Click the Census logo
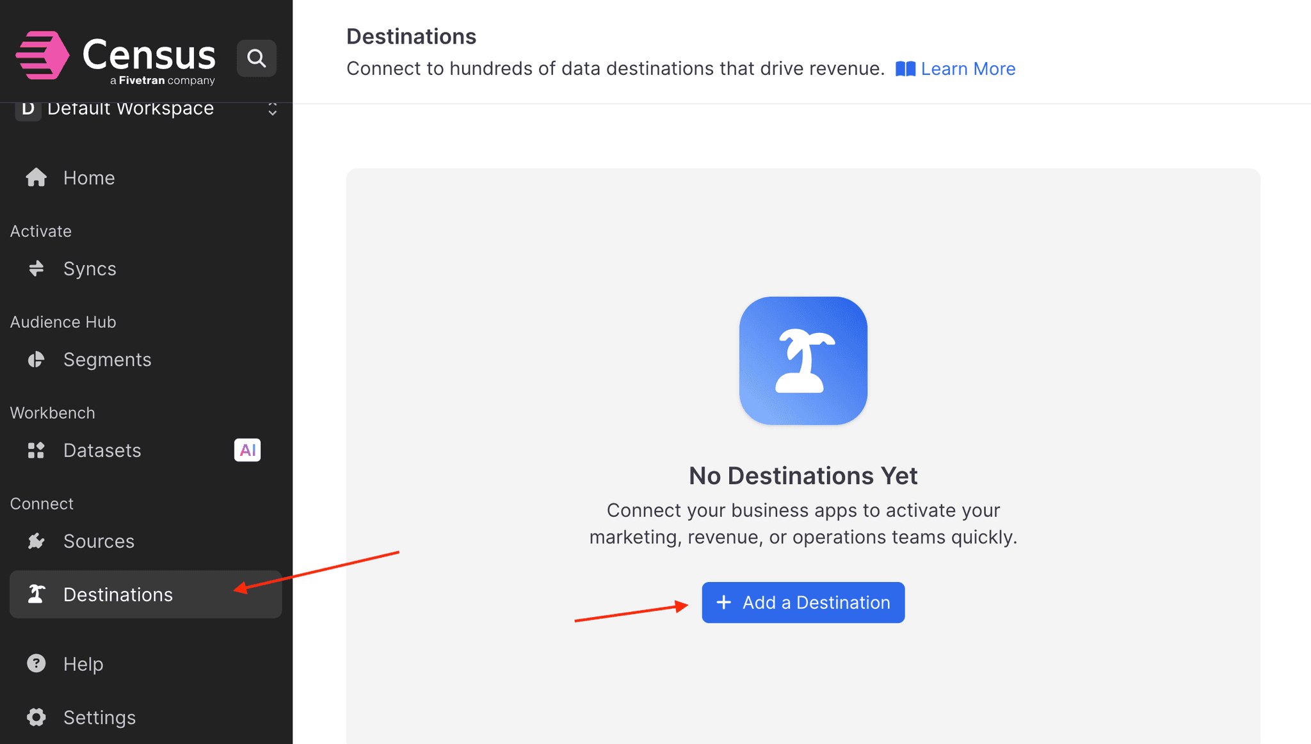 115,56
